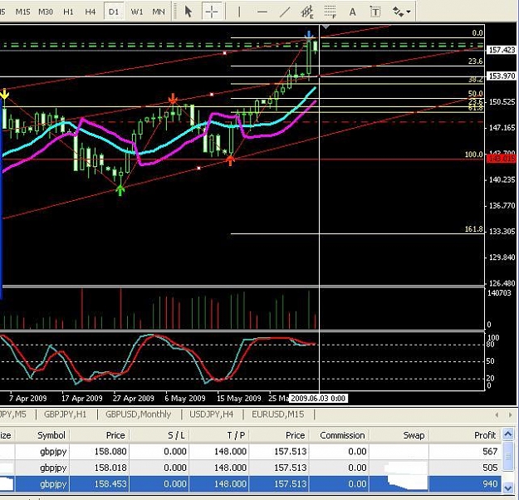Click the Fibonacci 161.8 level label

(473, 228)
